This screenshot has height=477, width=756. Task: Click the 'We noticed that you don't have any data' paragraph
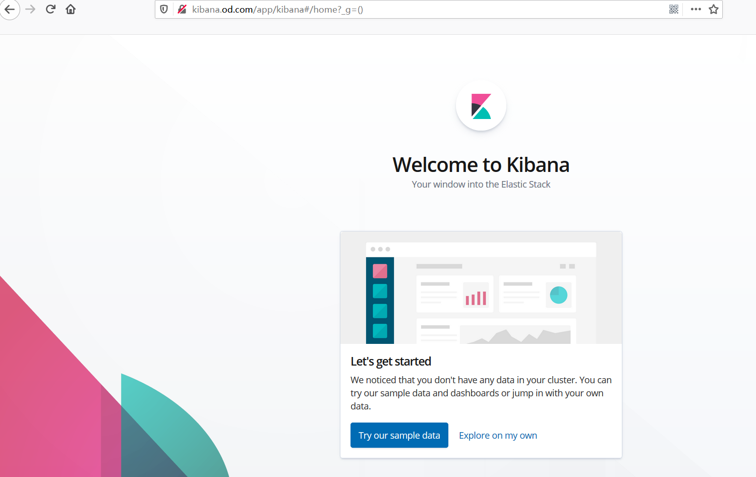481,393
